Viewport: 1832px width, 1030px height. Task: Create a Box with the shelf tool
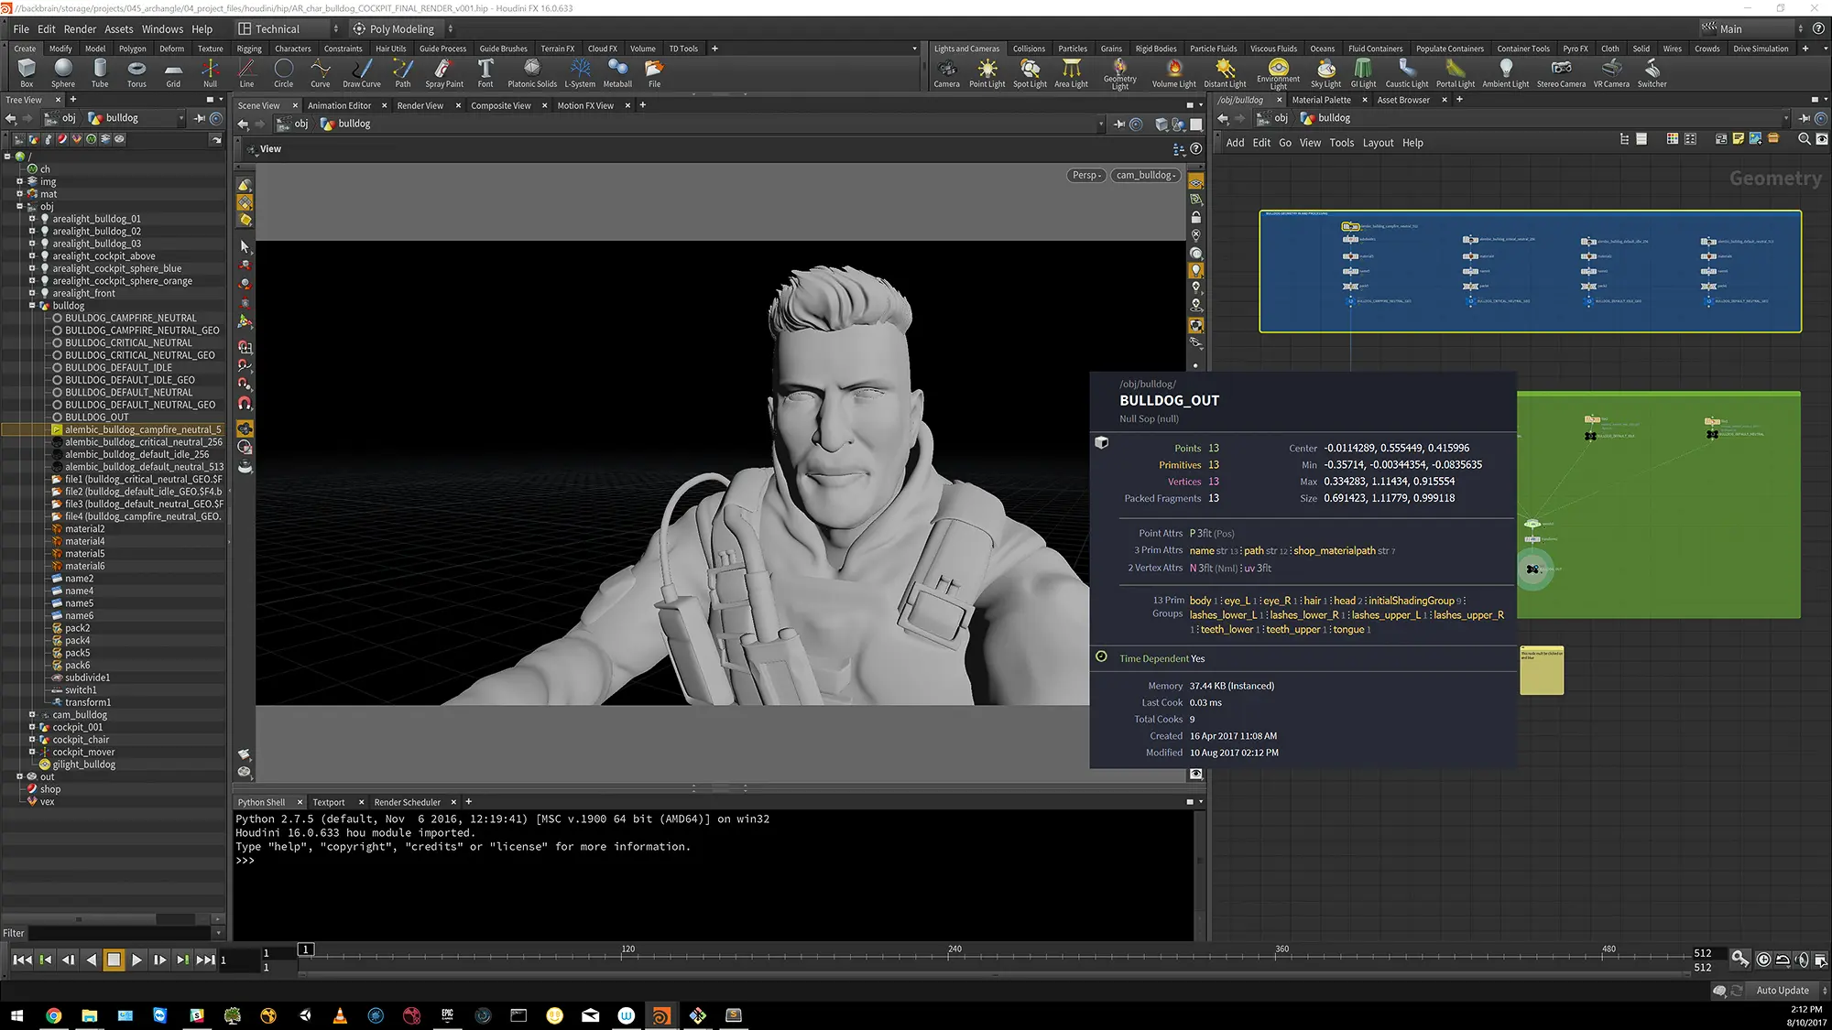(27, 72)
